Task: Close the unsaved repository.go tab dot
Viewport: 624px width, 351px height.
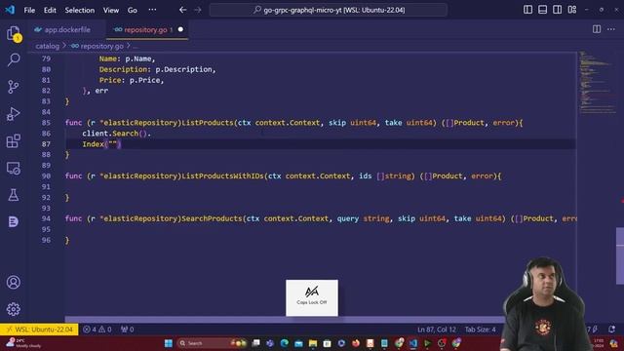Action: [x=180, y=29]
